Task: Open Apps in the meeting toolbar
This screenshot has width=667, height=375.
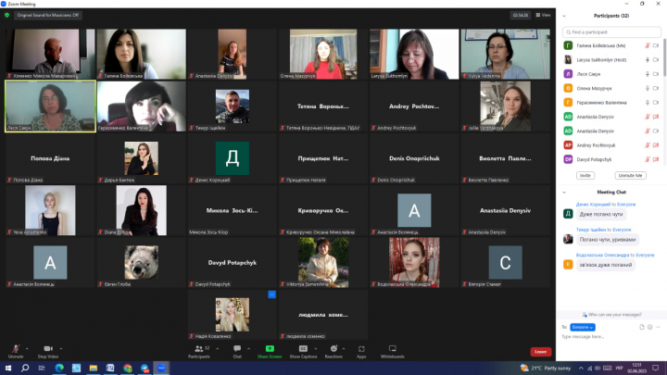Action: [361, 349]
